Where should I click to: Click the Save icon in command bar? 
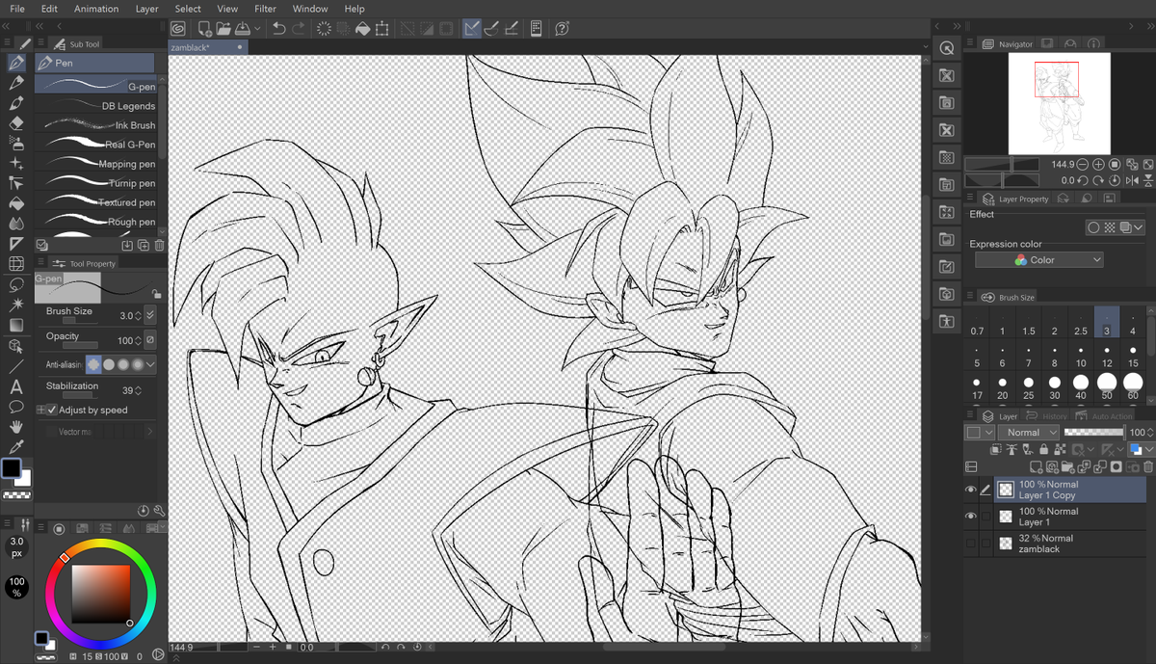(x=242, y=29)
